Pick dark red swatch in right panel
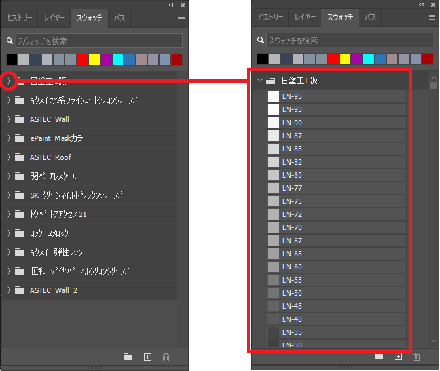 click(x=428, y=59)
